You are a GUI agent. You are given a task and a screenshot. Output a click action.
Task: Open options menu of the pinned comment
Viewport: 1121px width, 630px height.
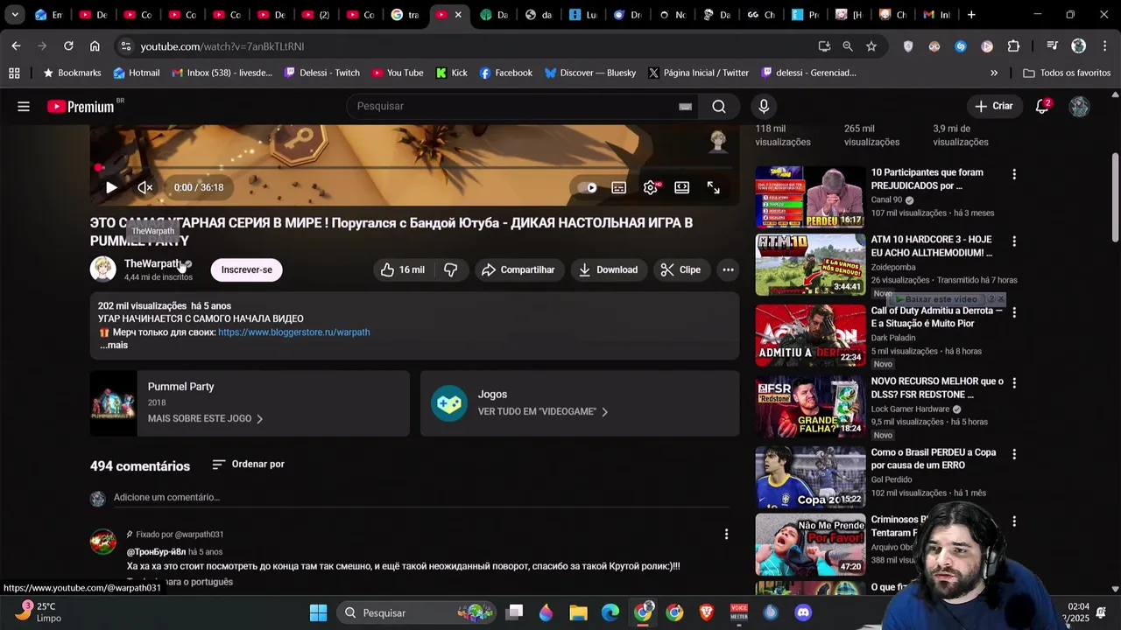[x=726, y=534]
